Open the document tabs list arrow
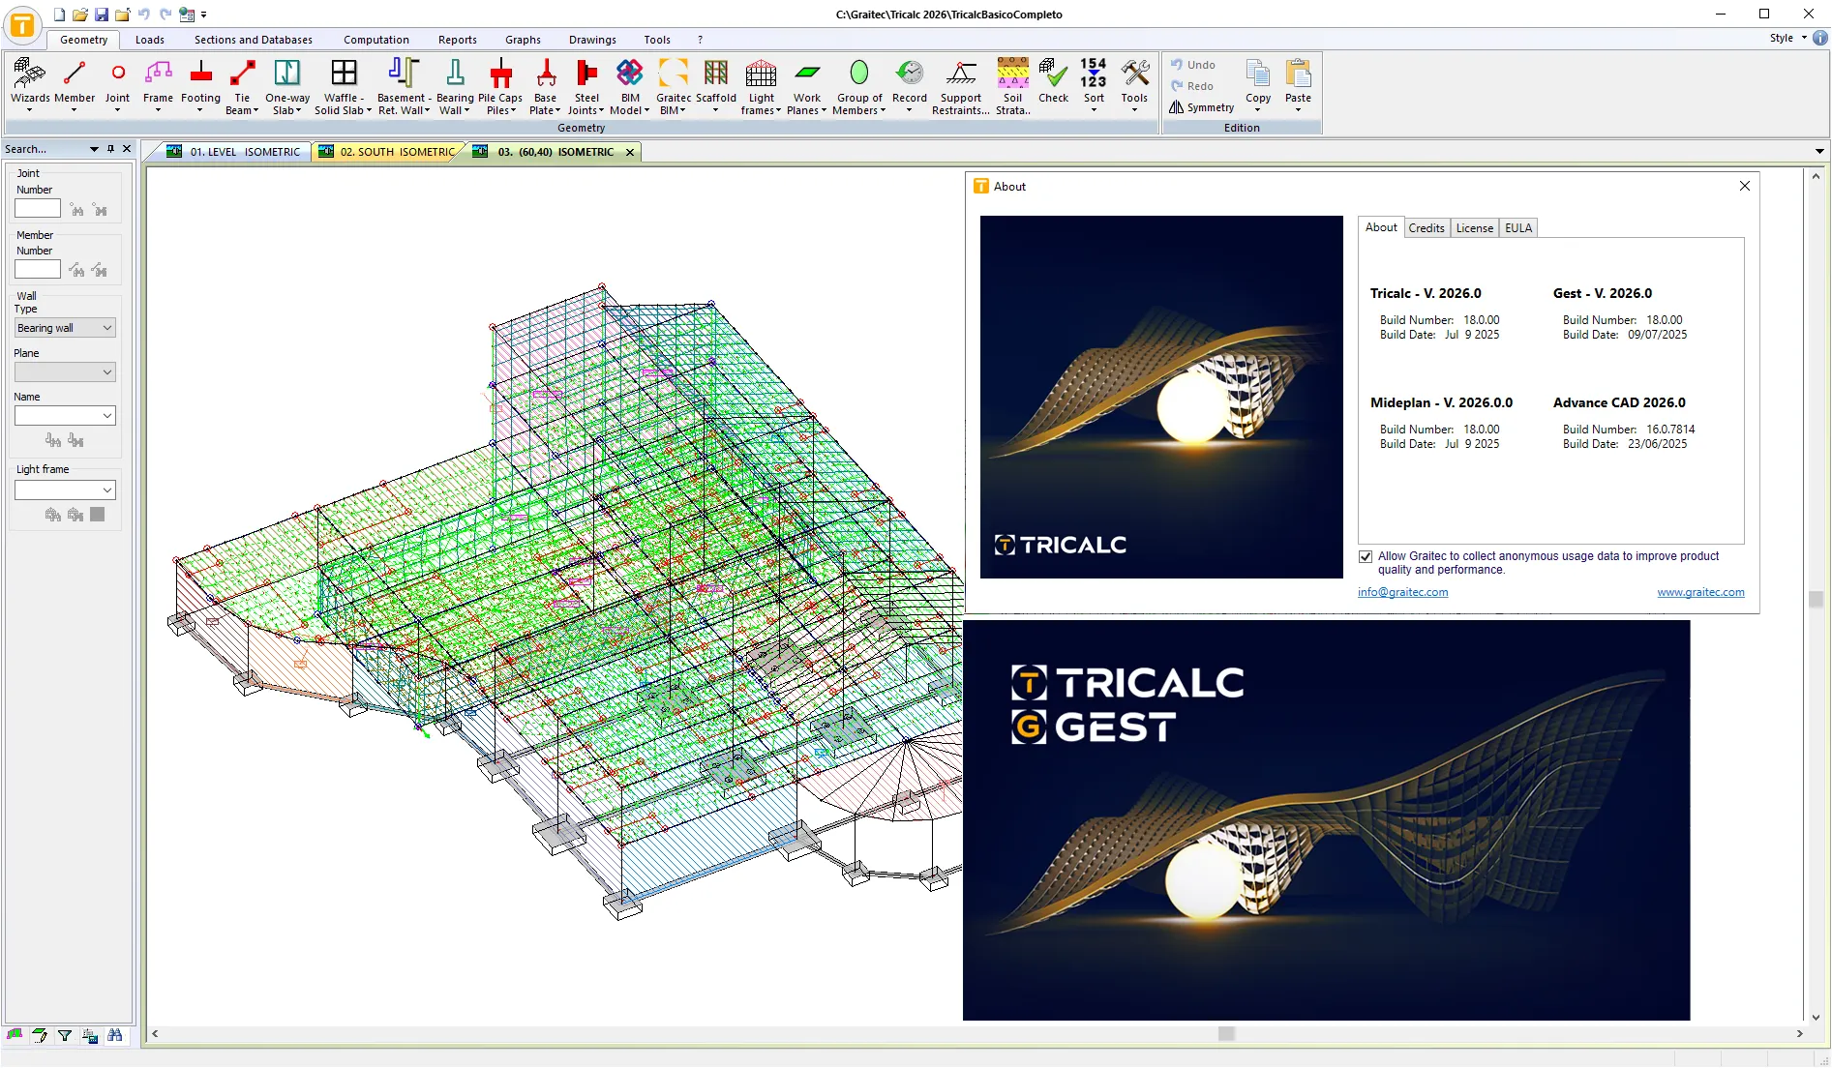This screenshot has height=1068, width=1832. pyautogui.click(x=1819, y=151)
